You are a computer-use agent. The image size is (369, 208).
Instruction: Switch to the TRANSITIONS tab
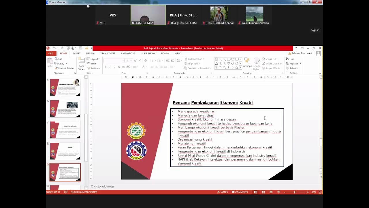108,53
